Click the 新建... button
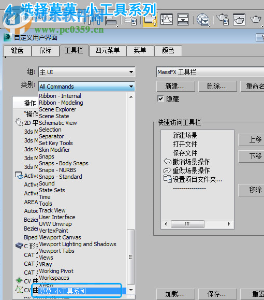Image resolution: width=264 pixels, height=300 pixels. click(x=175, y=87)
